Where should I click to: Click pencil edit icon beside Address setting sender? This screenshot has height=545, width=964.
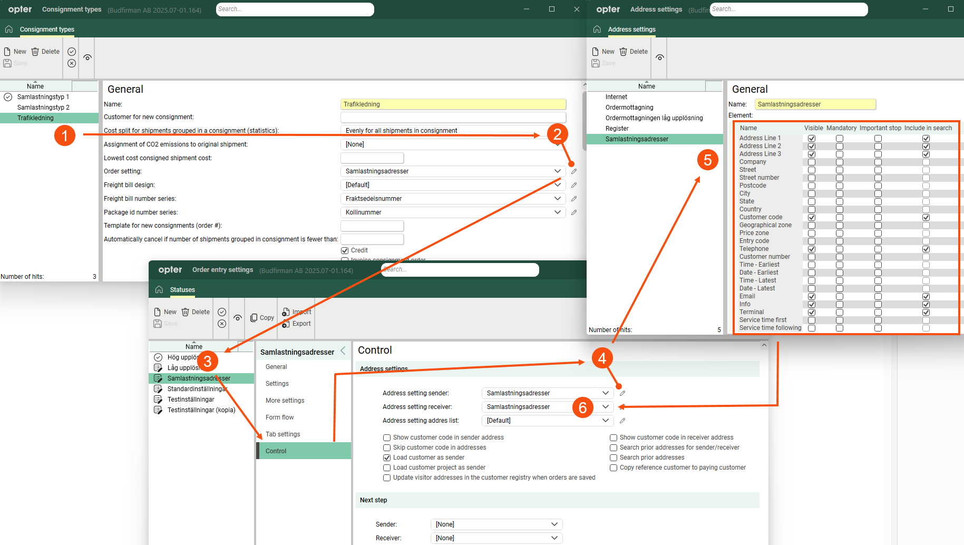pos(622,393)
